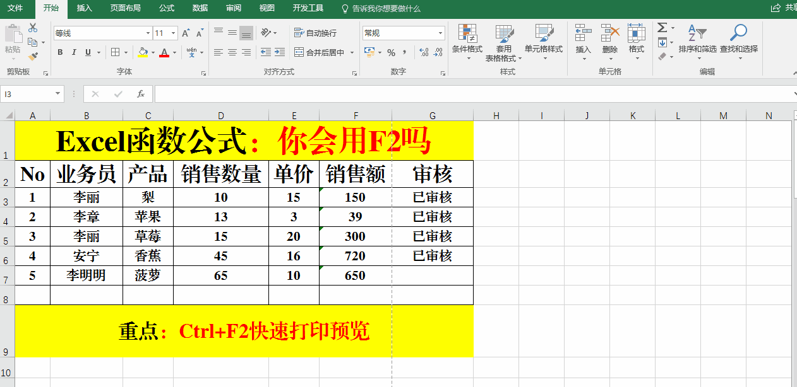Apply the yellow fill color bucket
Screen dimensions: 797x387
pyautogui.click(x=143, y=52)
